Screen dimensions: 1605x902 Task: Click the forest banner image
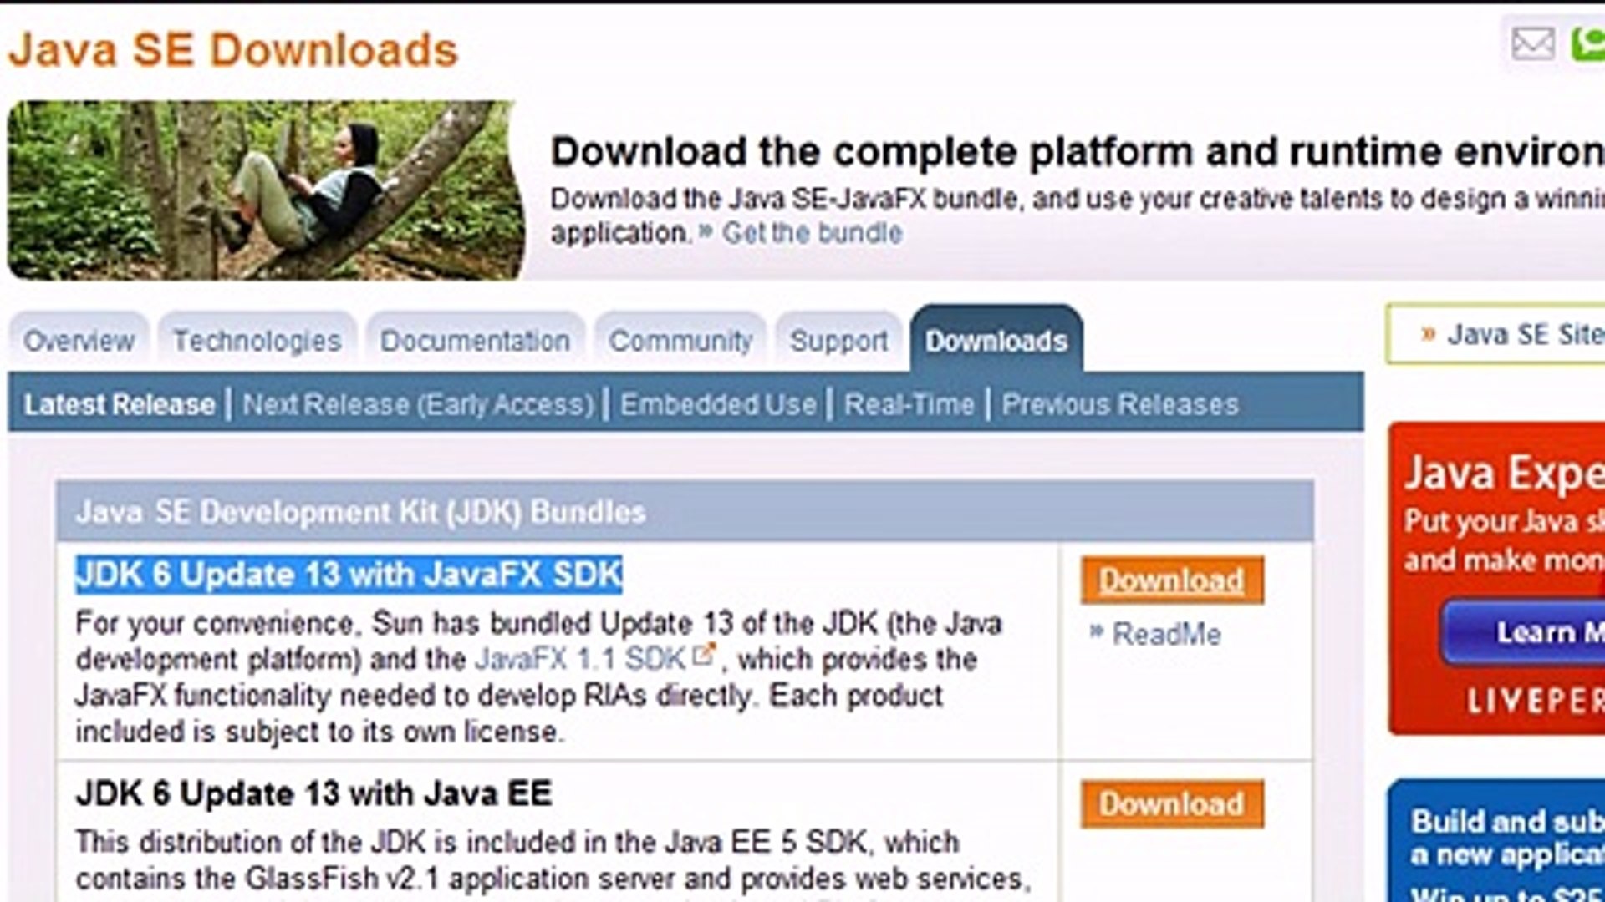pos(266,190)
